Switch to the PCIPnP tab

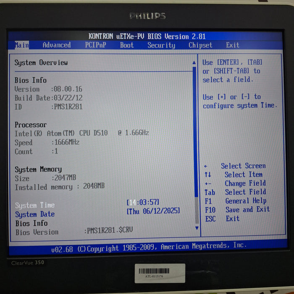[x=95, y=45]
